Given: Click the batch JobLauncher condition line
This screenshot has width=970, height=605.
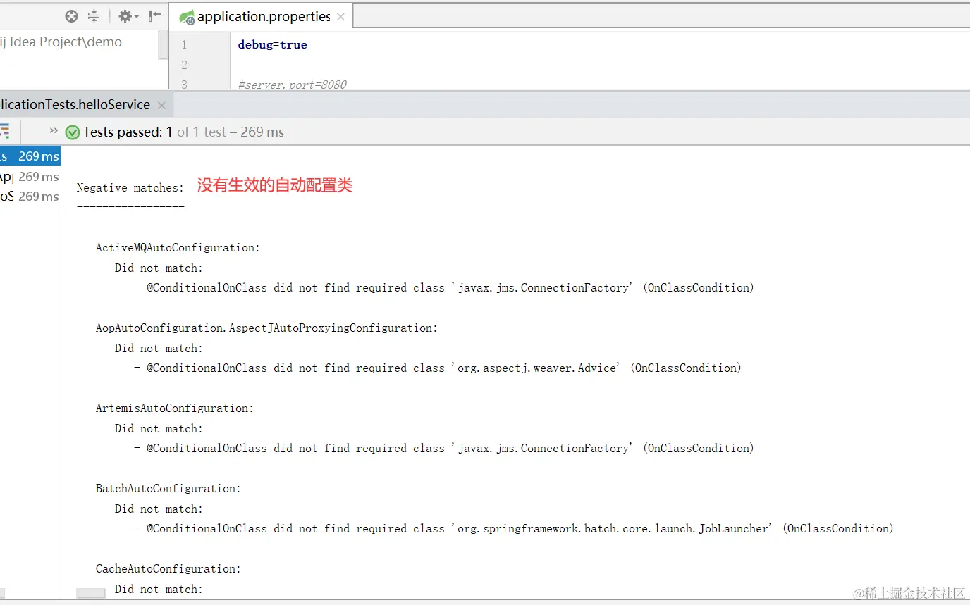Looking at the screenshot, I should click(x=514, y=528).
